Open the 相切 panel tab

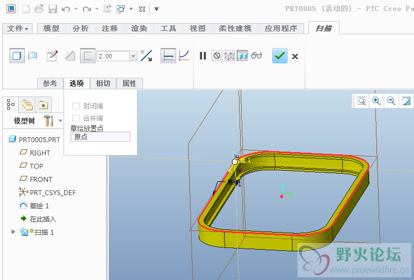coord(103,83)
